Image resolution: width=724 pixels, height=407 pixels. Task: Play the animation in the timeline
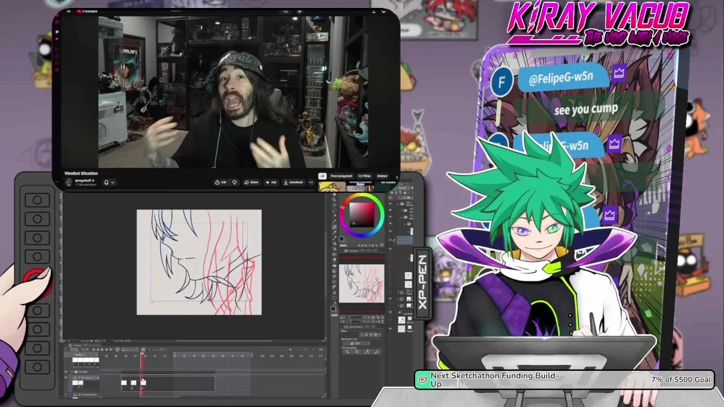click(102, 349)
